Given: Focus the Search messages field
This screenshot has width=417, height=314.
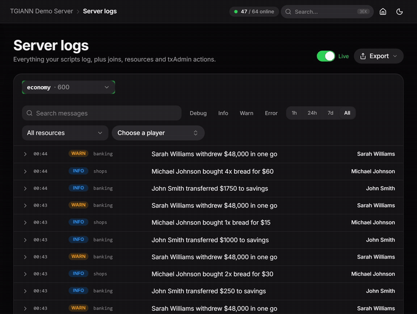Looking at the screenshot, I should point(102,113).
